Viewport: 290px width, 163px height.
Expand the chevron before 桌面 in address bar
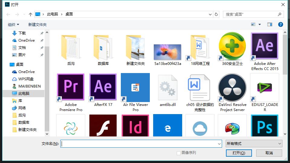pos(62,14)
